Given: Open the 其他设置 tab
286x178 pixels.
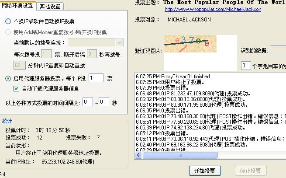Looking at the screenshot, I should [50, 6].
